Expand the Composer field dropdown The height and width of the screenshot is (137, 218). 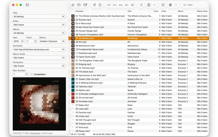pos(63,66)
